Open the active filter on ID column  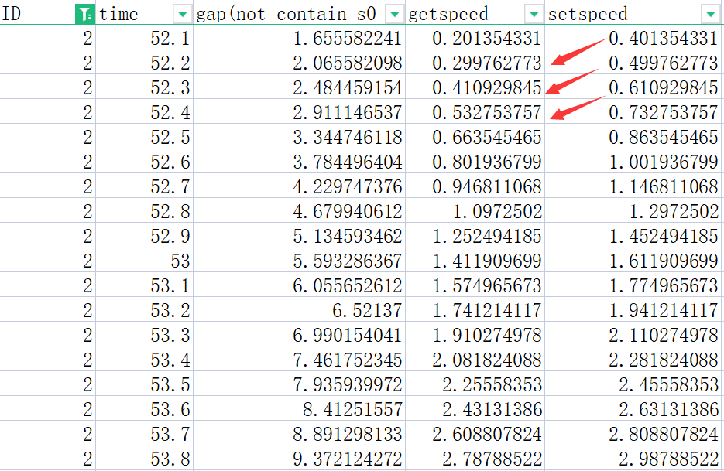85,14
